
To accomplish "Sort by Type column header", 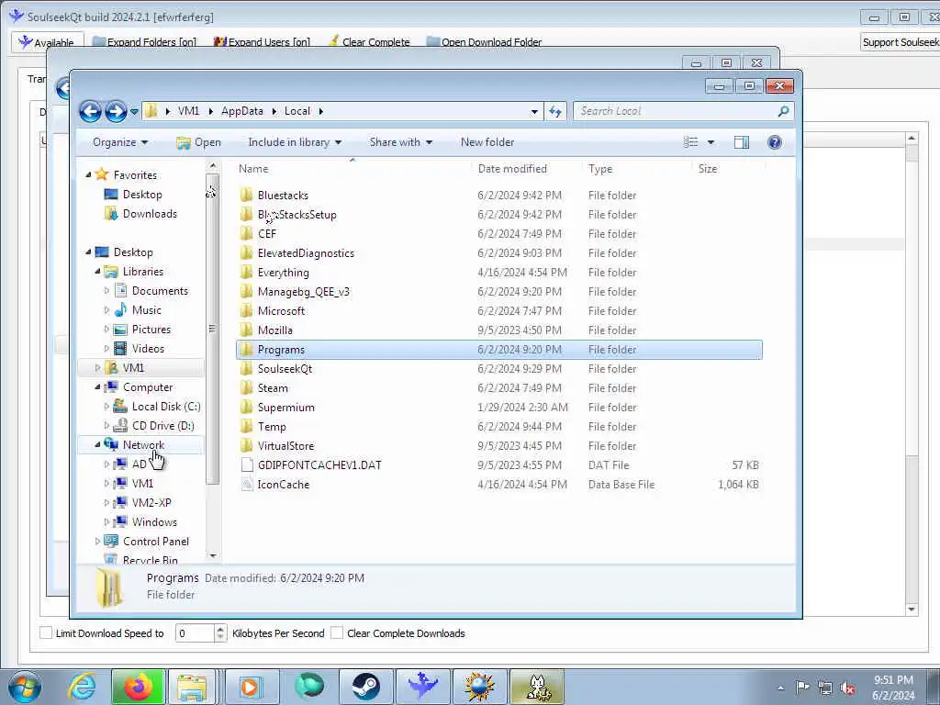I will (637, 169).
